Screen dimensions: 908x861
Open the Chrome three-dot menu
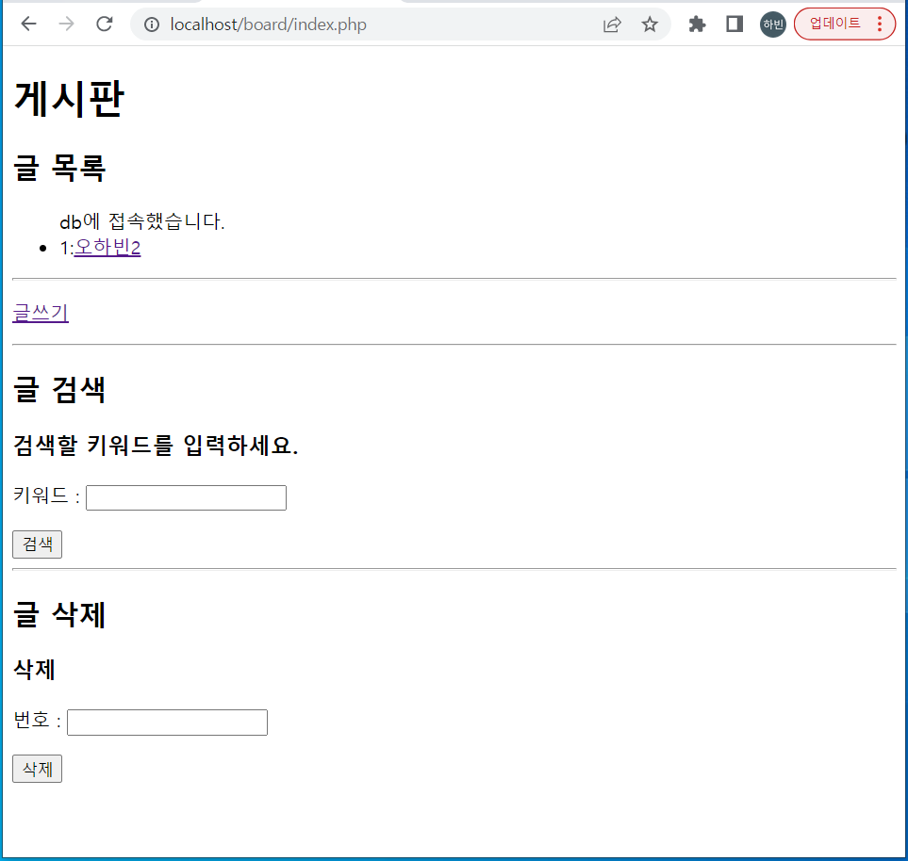(x=880, y=24)
